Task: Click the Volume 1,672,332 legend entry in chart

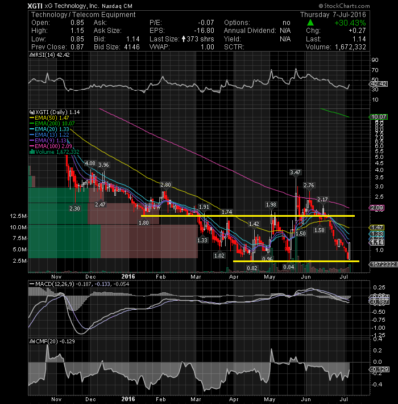Action: [x=55, y=152]
